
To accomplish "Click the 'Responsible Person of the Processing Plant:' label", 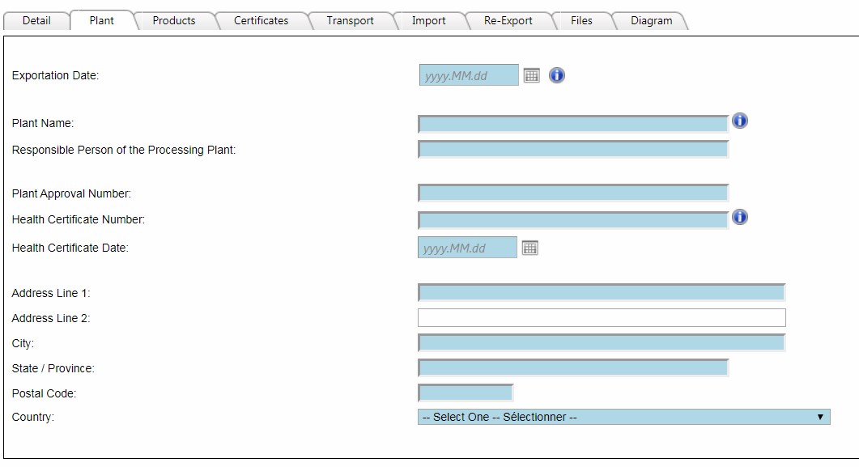I will pos(124,150).
